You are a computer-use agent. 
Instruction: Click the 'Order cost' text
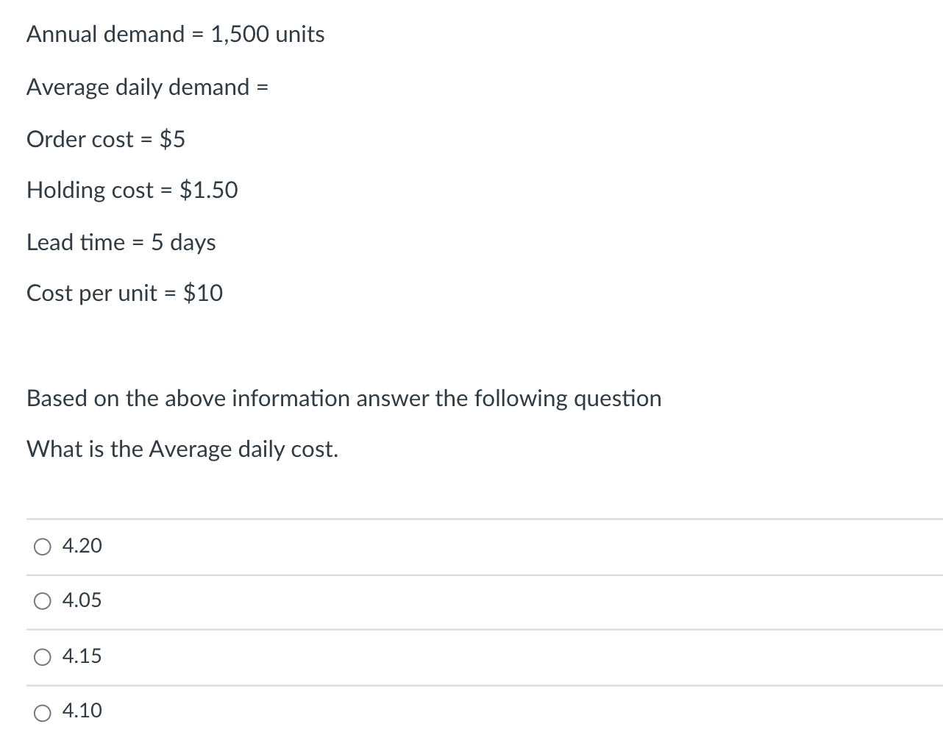[x=80, y=139]
